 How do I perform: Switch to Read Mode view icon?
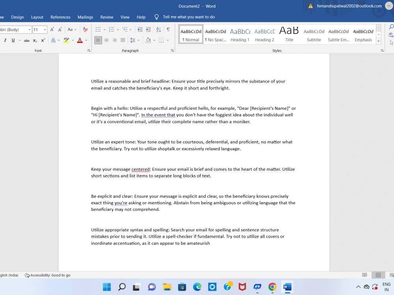coord(364,275)
